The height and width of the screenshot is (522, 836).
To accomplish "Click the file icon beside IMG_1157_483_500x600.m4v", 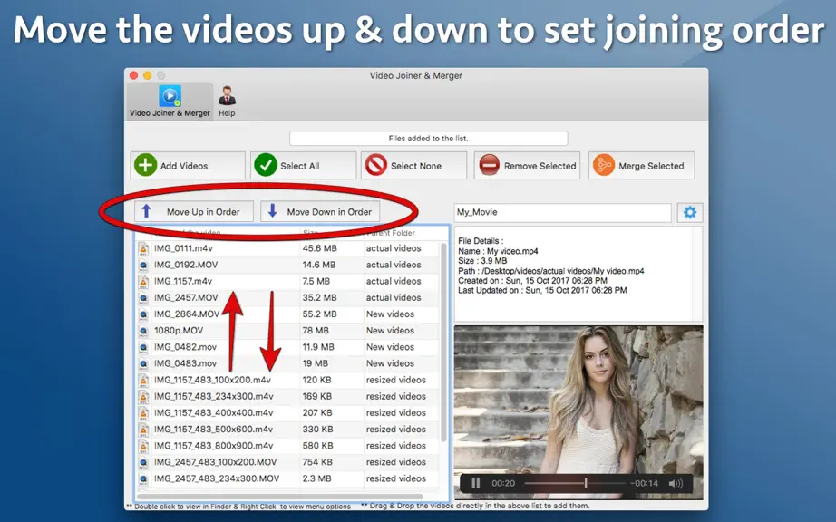I will (143, 430).
